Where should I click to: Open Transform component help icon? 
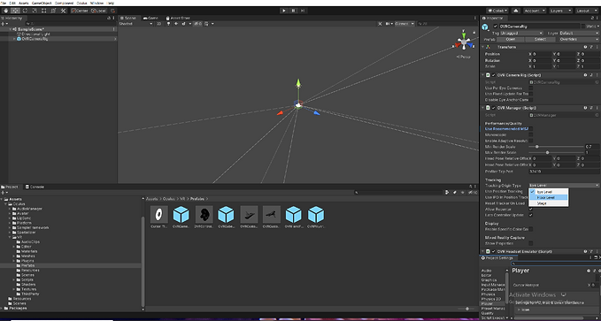point(586,47)
